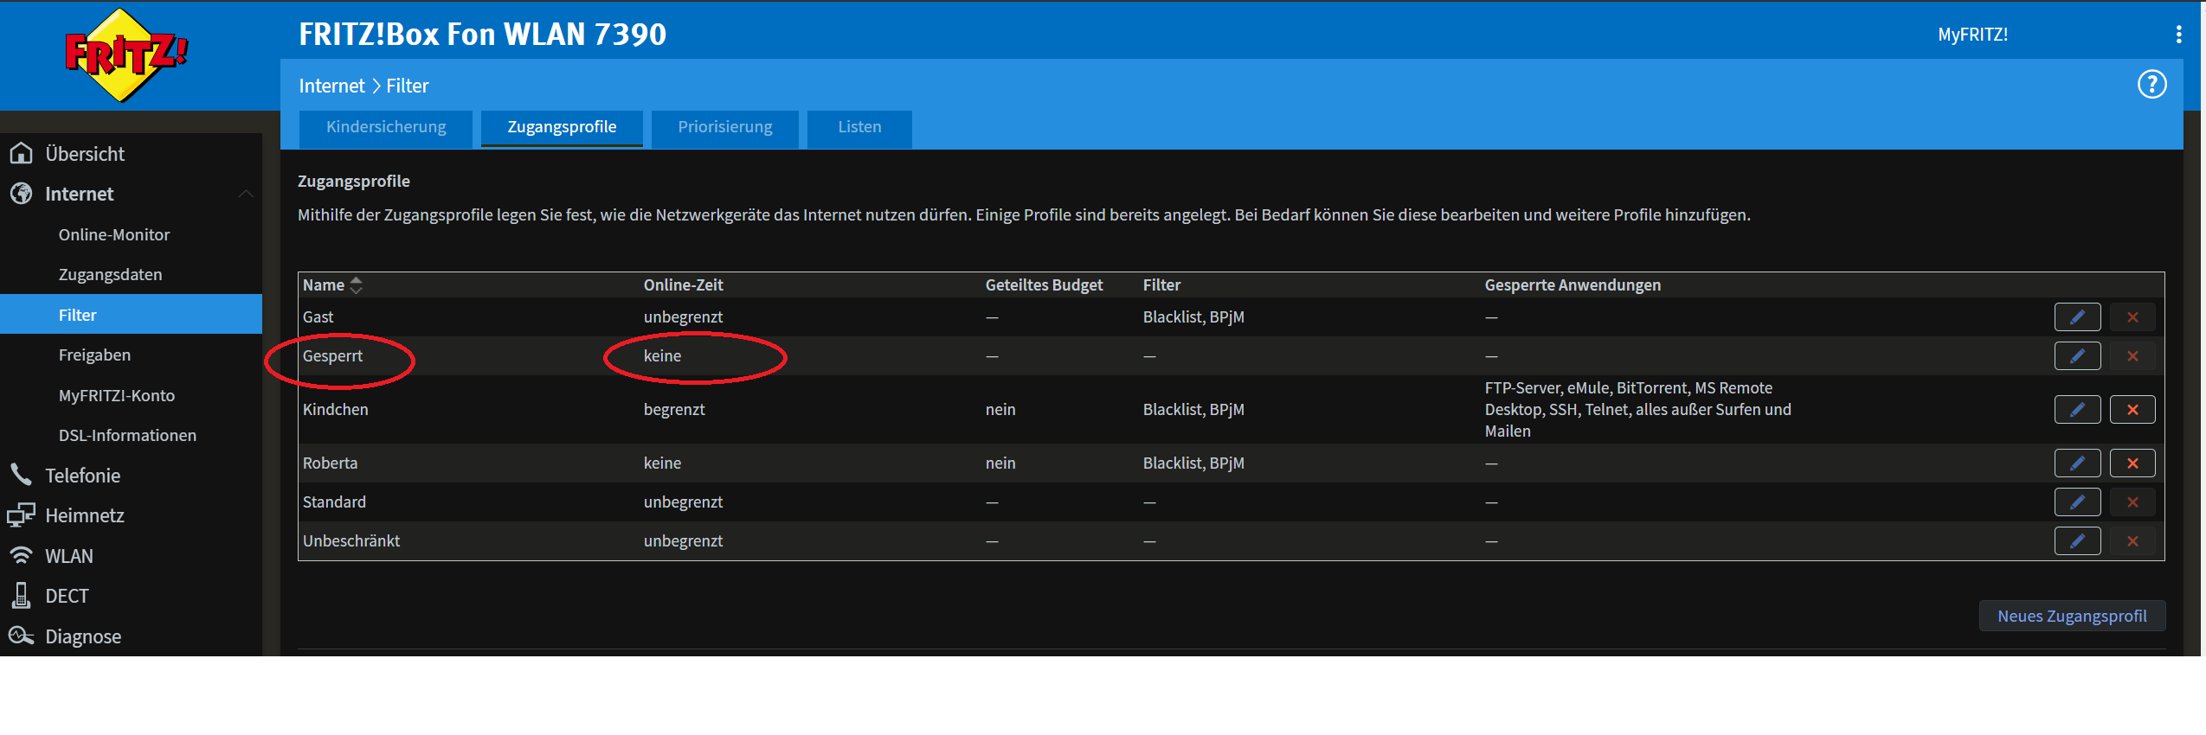Click the DECT handset icon
This screenshot has height=735, width=2206.
coord(21,596)
